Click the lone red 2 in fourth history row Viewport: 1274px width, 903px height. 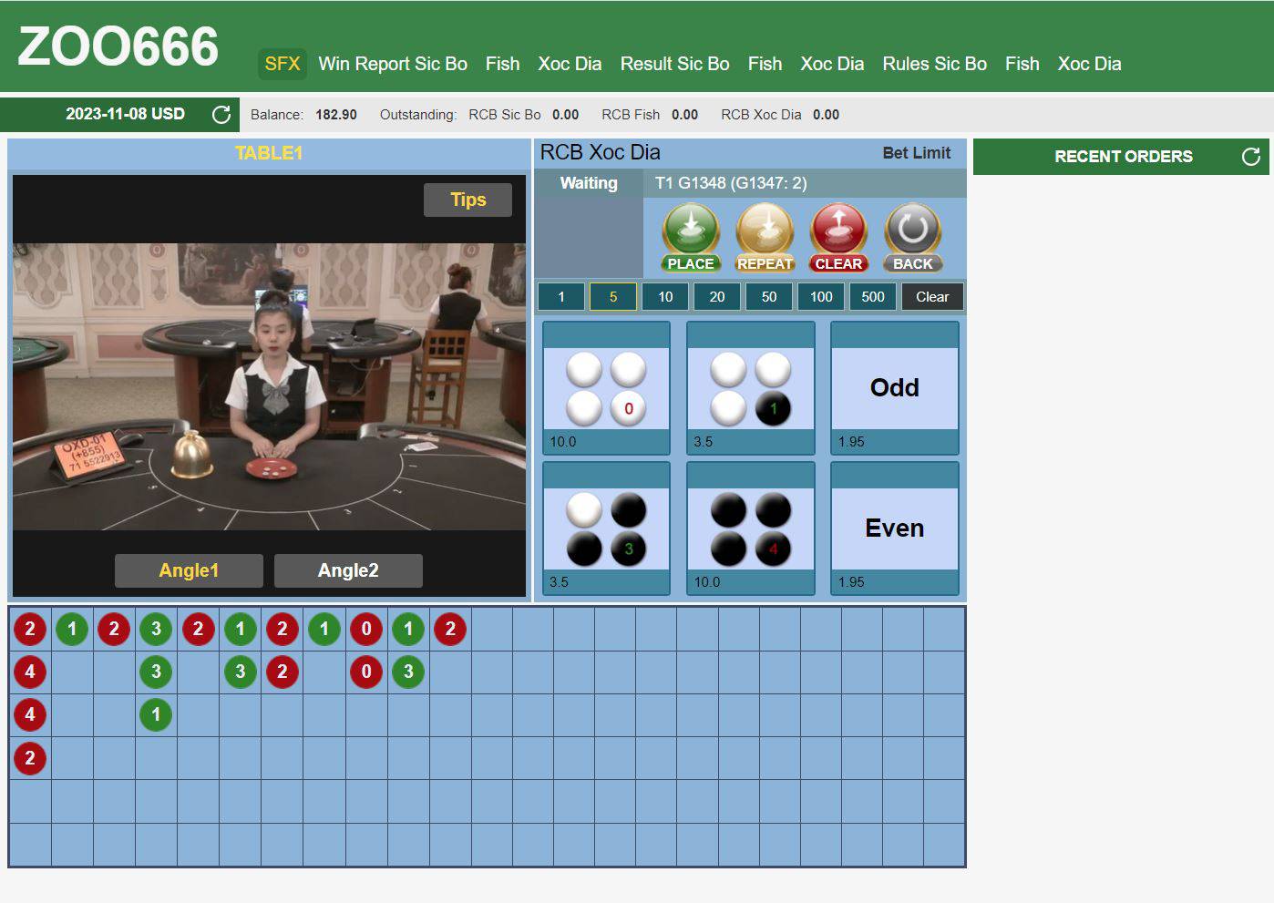tap(30, 758)
